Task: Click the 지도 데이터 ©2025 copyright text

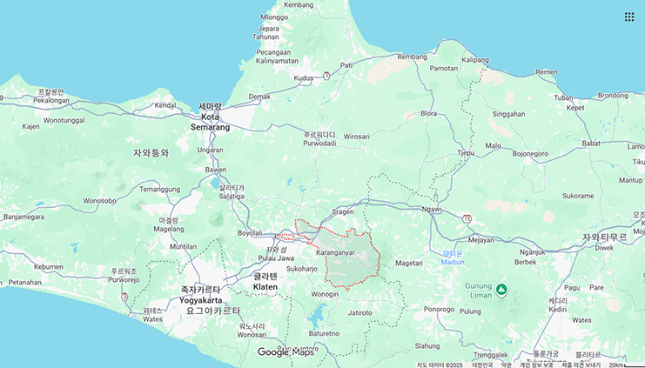Action: click(x=440, y=365)
